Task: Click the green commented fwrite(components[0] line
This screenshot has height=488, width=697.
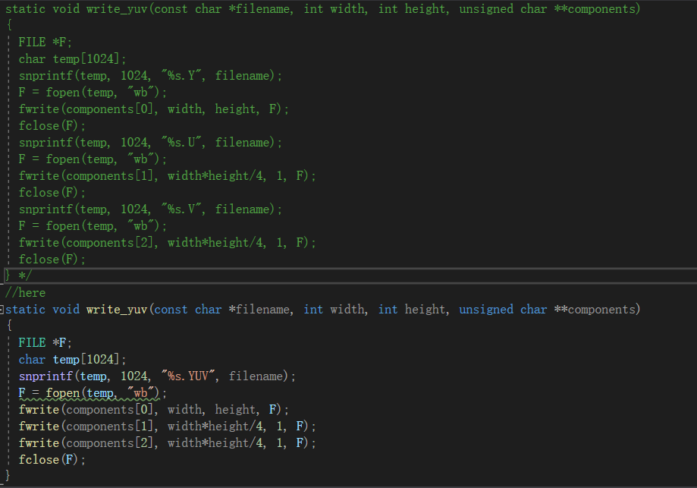Action: point(154,109)
